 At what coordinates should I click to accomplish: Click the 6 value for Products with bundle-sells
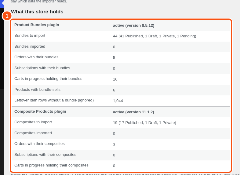point(114,90)
